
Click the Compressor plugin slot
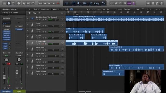tap(6, 33)
